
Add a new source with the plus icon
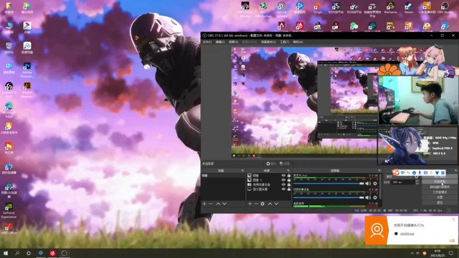point(250,204)
